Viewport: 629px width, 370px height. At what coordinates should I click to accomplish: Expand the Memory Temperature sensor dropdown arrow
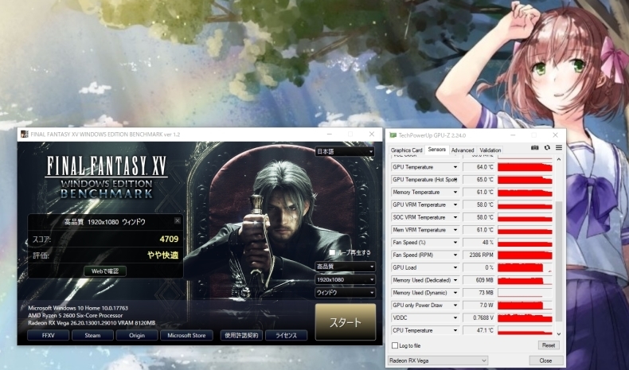point(455,193)
